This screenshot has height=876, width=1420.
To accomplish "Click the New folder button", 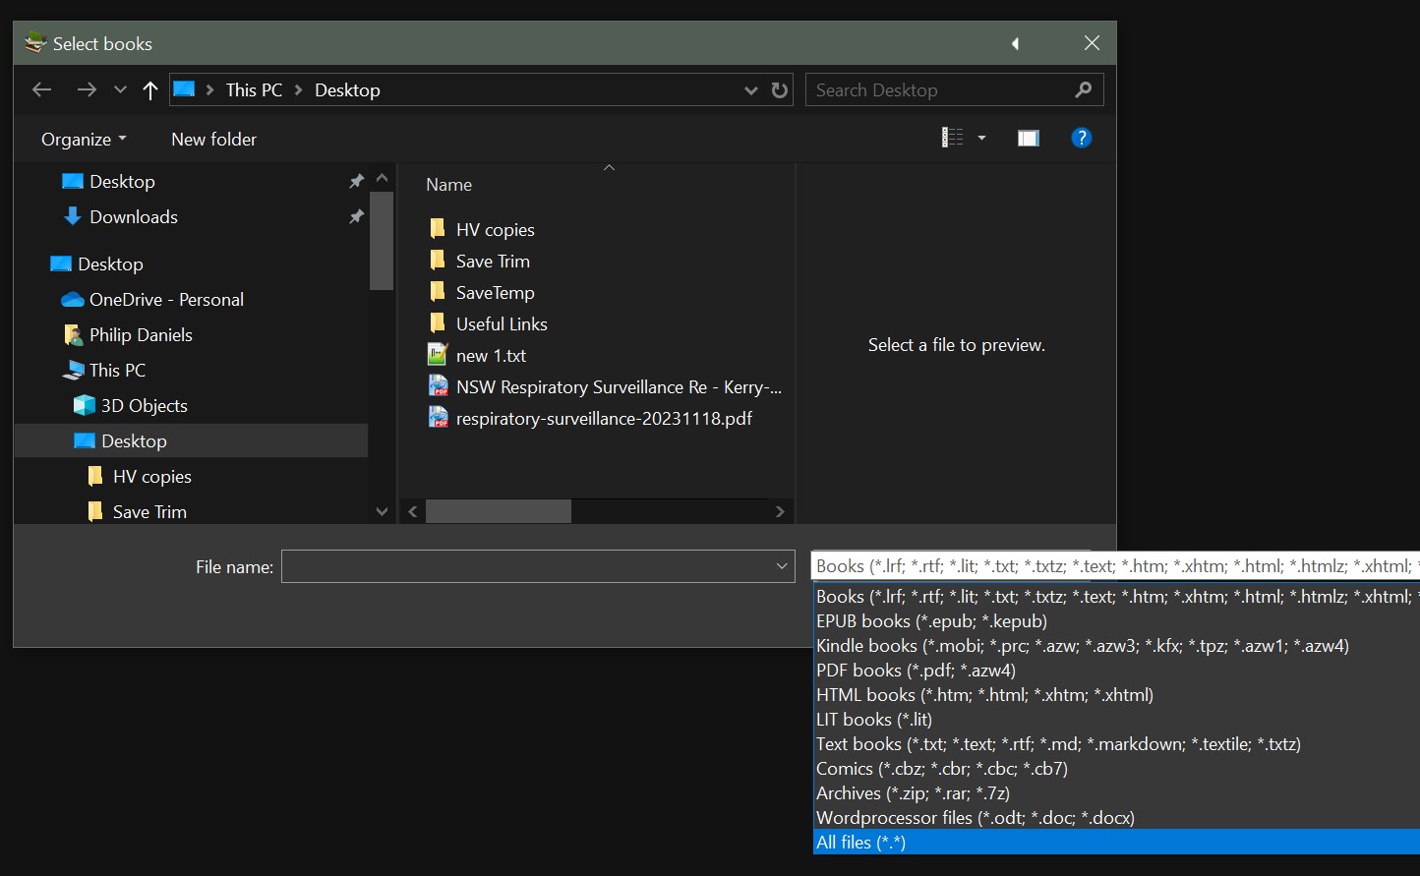I will coord(213,140).
